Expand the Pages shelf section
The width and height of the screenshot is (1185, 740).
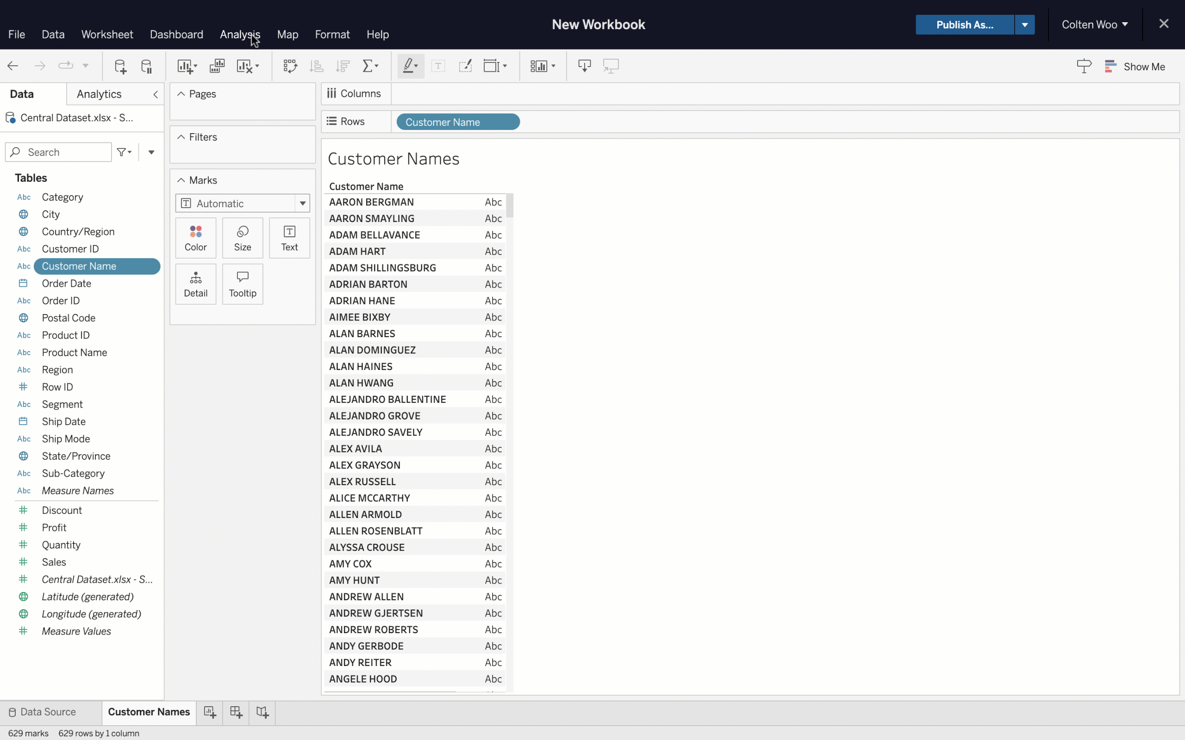pos(180,93)
